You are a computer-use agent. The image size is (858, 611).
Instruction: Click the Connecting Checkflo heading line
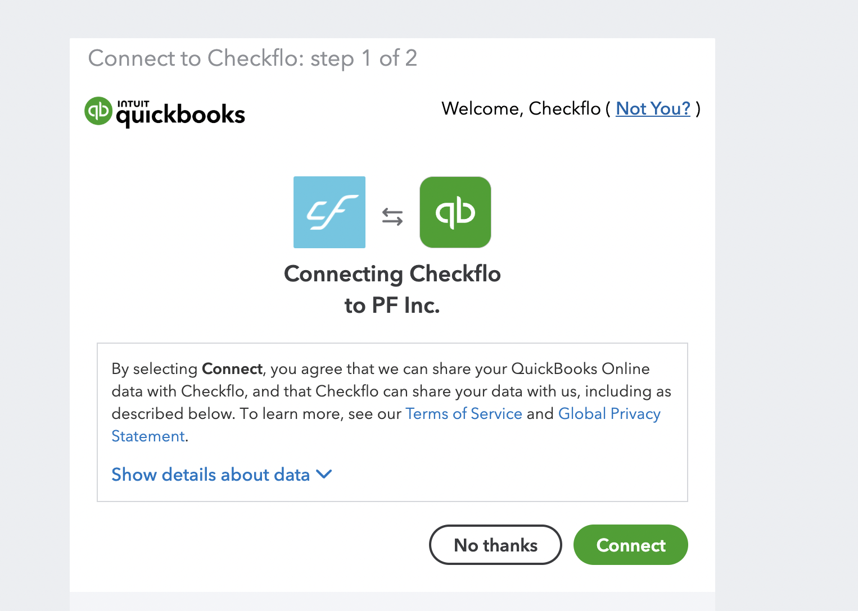[392, 274]
